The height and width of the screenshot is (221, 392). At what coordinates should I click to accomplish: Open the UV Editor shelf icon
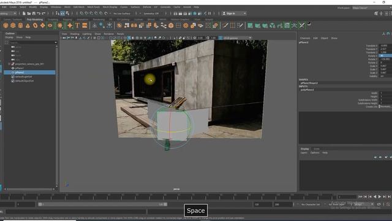(x=287, y=25)
